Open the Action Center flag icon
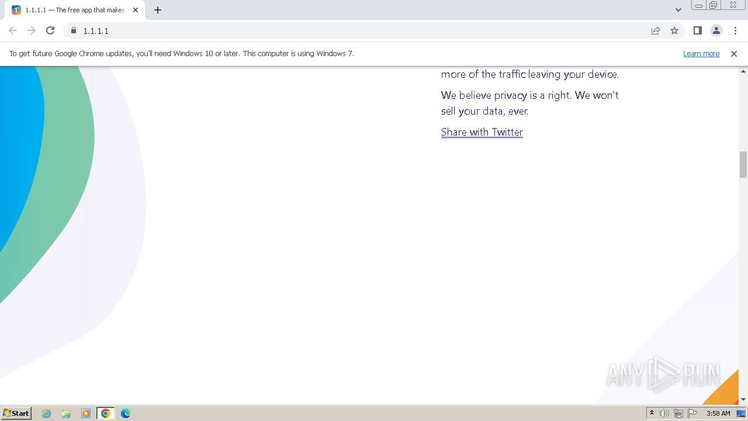This screenshot has height=421, width=748. [692, 413]
